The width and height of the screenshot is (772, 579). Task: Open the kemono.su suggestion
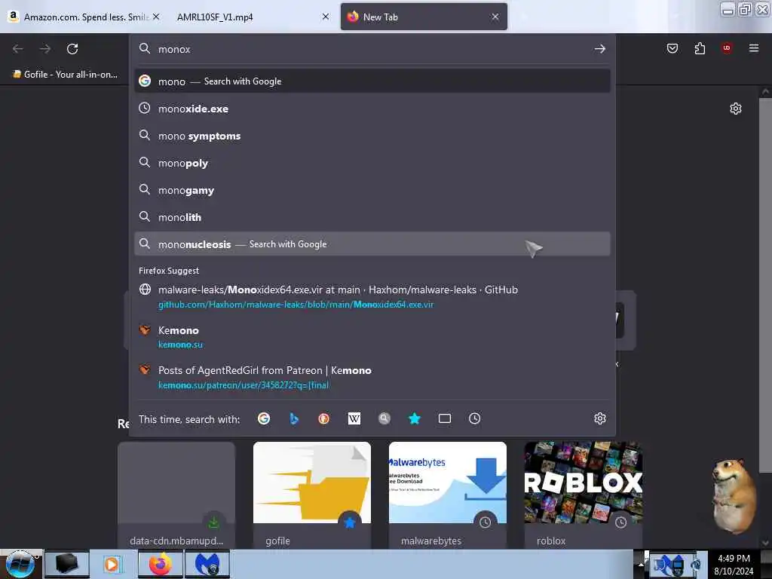[372, 337]
